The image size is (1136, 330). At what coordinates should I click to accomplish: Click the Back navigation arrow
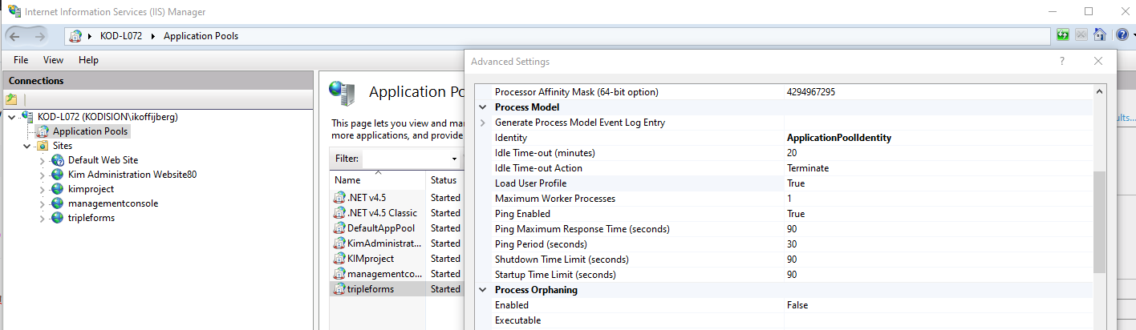pos(15,36)
